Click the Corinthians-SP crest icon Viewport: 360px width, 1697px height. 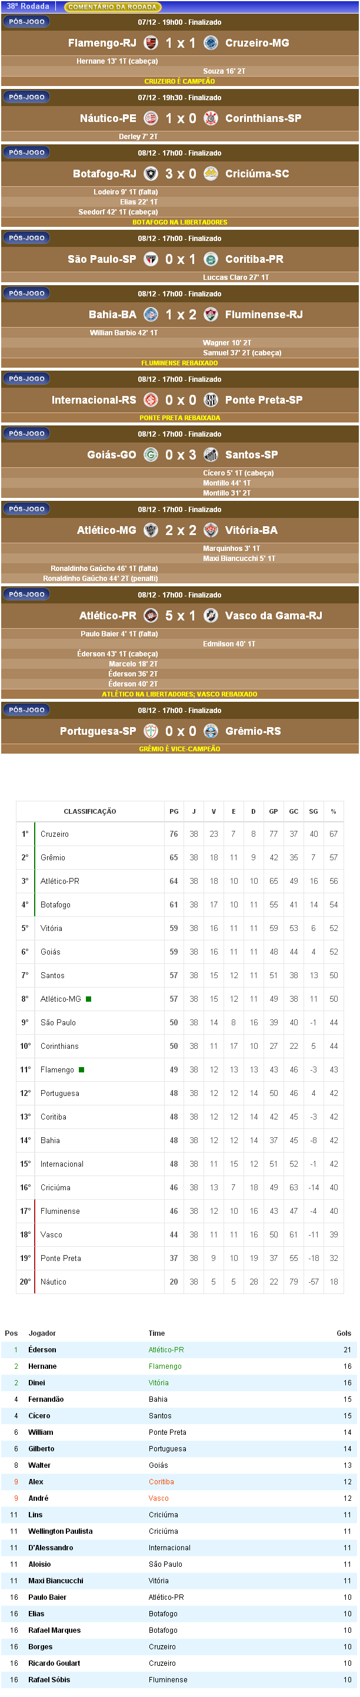[211, 118]
